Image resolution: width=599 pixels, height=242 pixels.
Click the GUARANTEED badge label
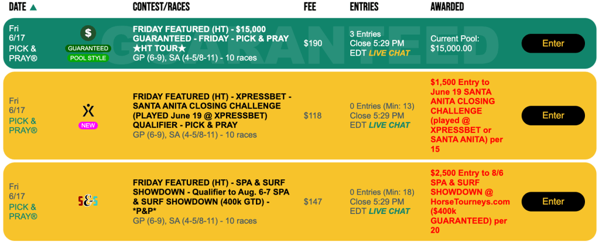pos(88,48)
